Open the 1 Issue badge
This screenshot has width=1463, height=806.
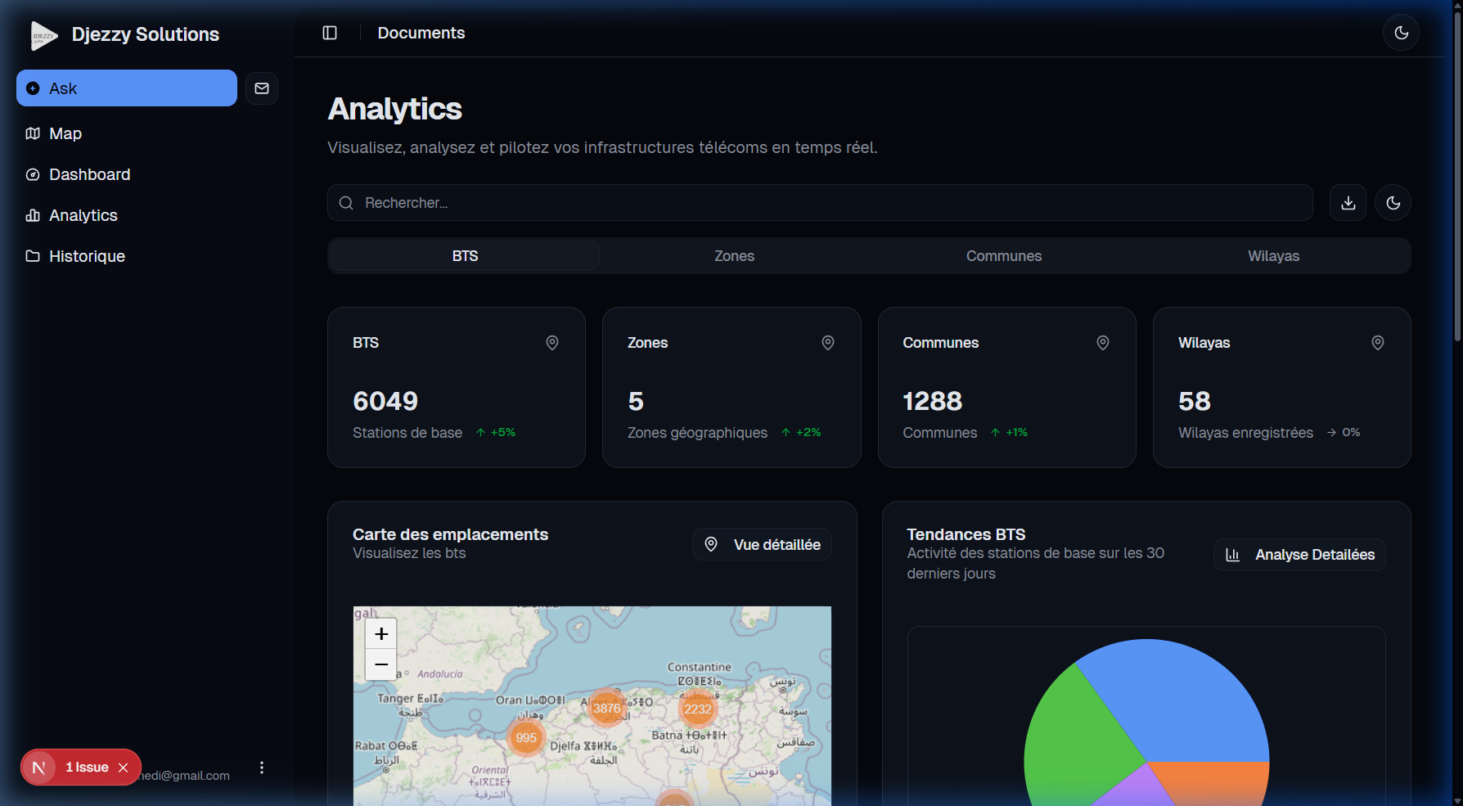(87, 768)
